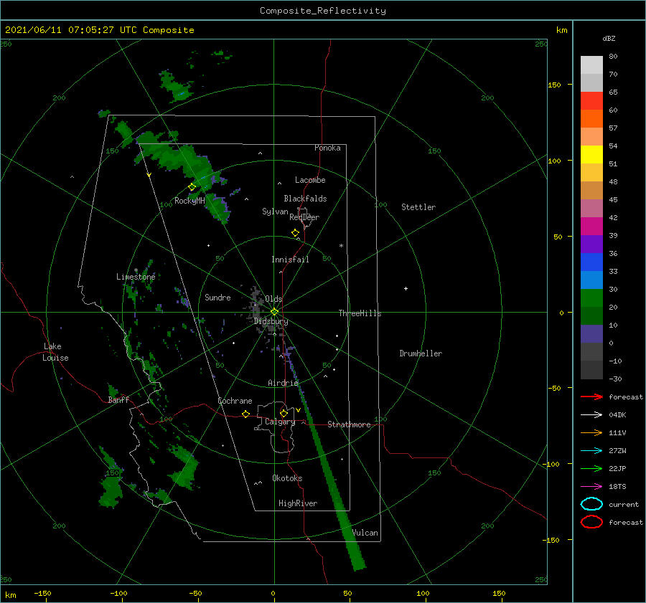Viewport: 646px width, 603px height.
Task: Click the RockyMH label
Action: [x=189, y=201]
